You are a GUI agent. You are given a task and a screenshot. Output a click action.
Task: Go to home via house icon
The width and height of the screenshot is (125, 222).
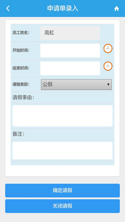[x=116, y=9]
